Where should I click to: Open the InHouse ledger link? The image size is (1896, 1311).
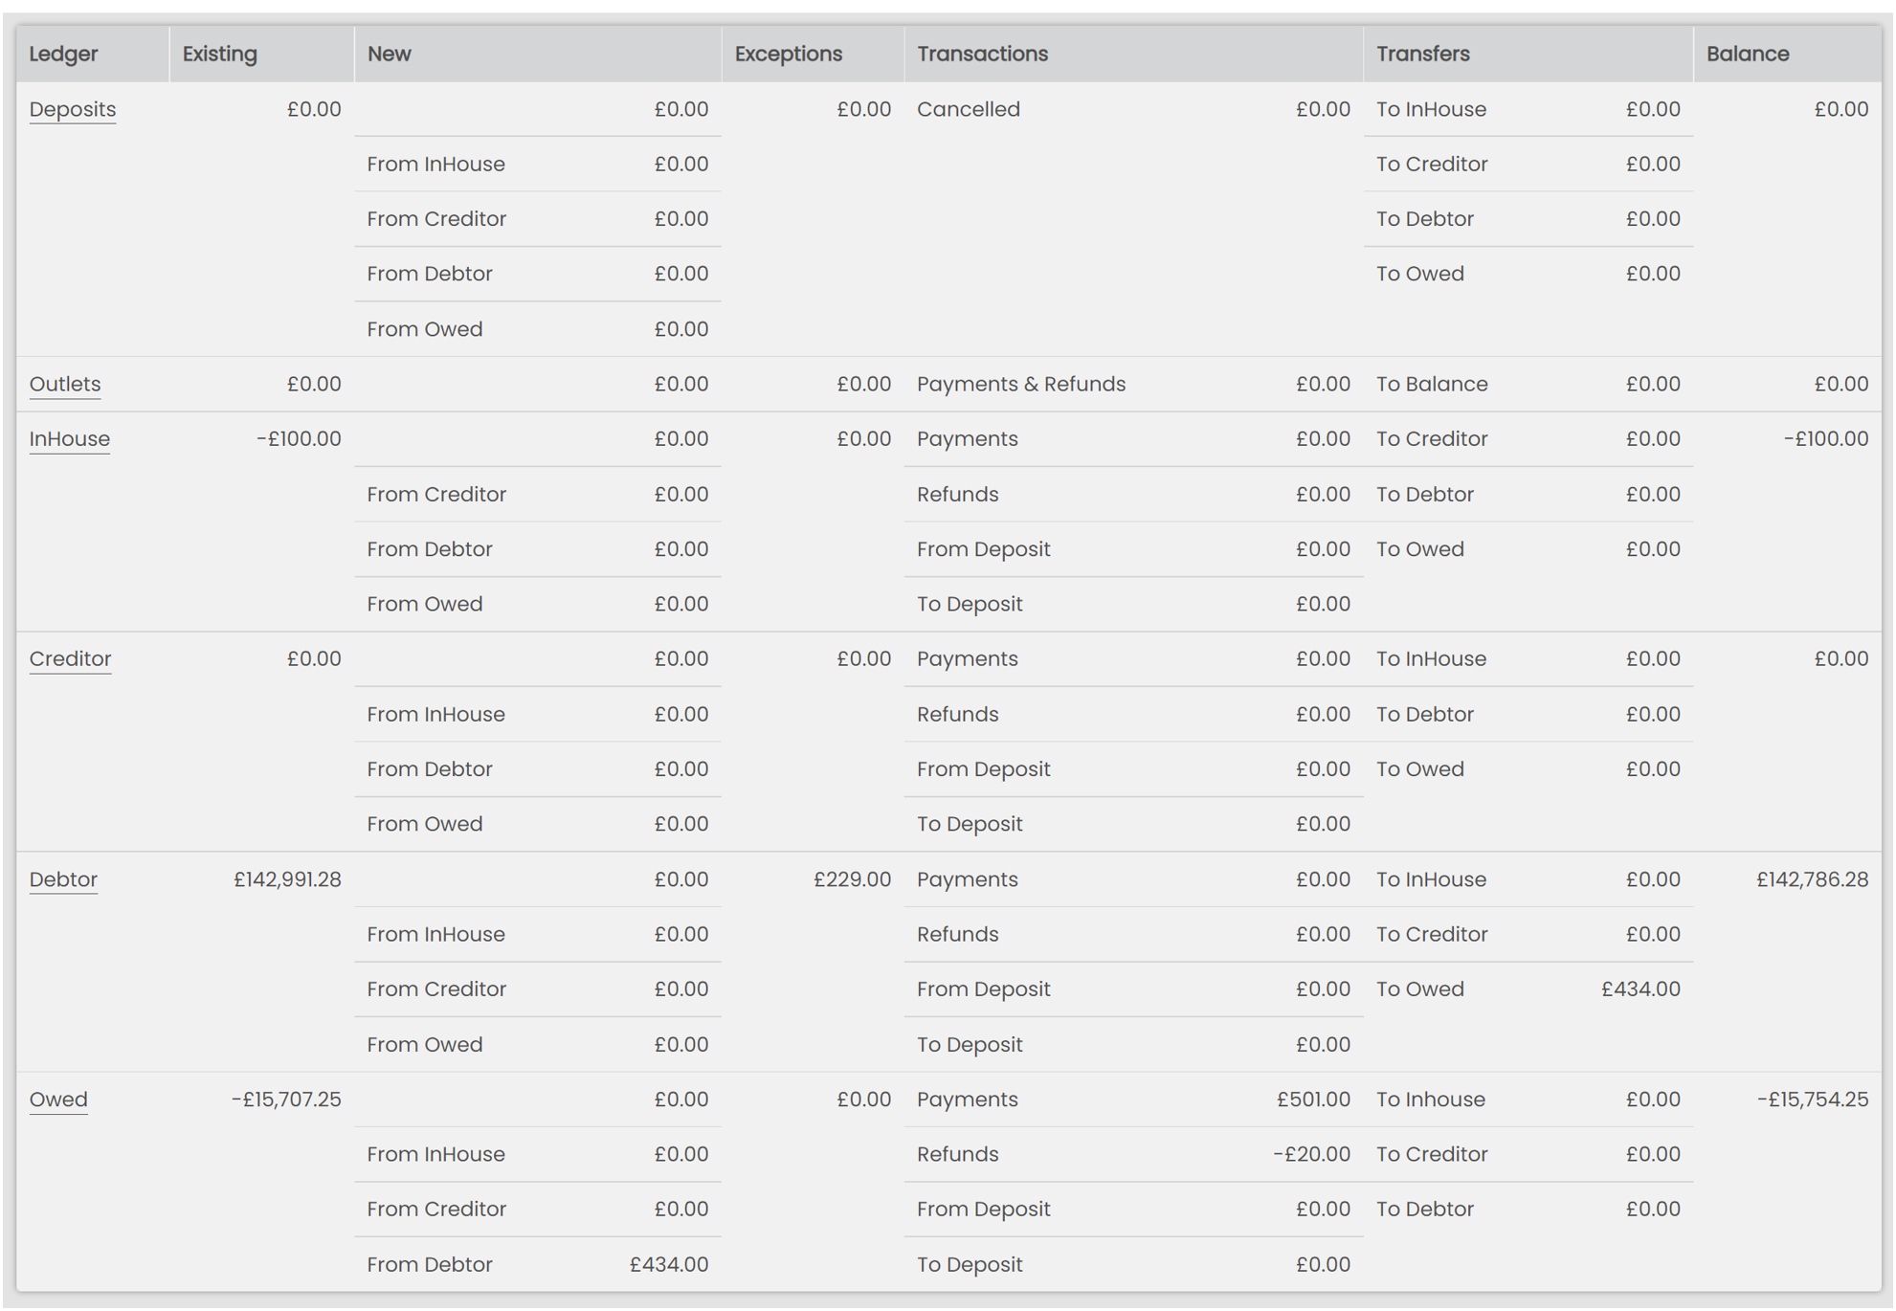[69, 438]
